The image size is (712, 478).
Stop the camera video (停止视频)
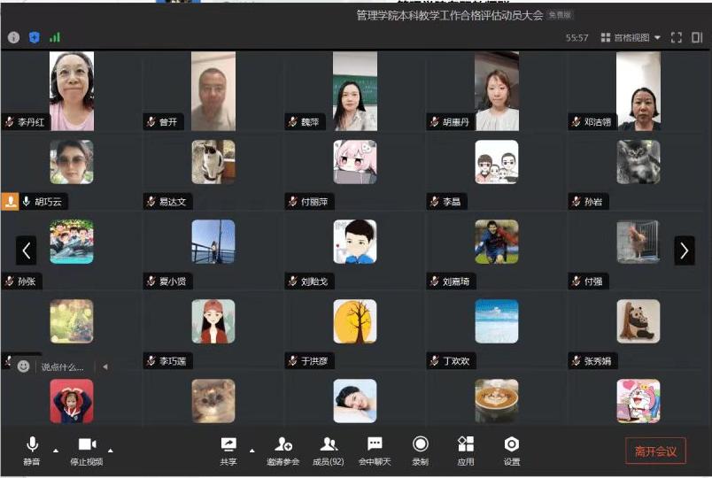point(87,449)
